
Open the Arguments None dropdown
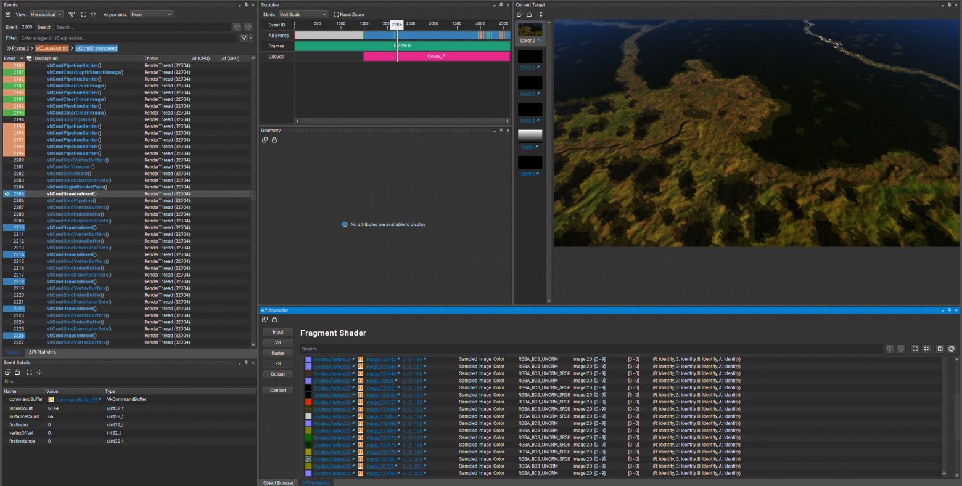[151, 14]
